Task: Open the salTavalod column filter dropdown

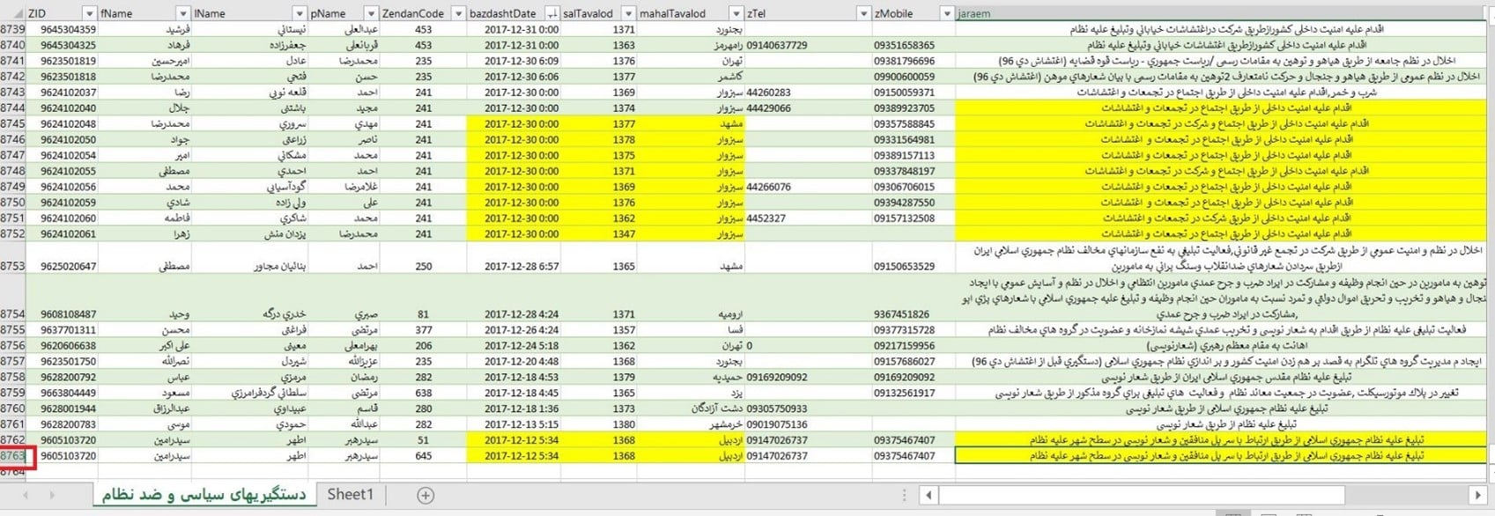Action: [x=628, y=13]
